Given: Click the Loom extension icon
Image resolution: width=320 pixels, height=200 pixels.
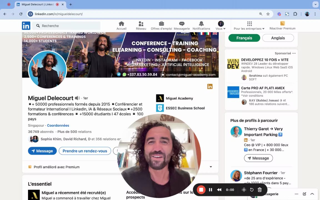Looking at the screenshot, I should [x=279, y=14].
